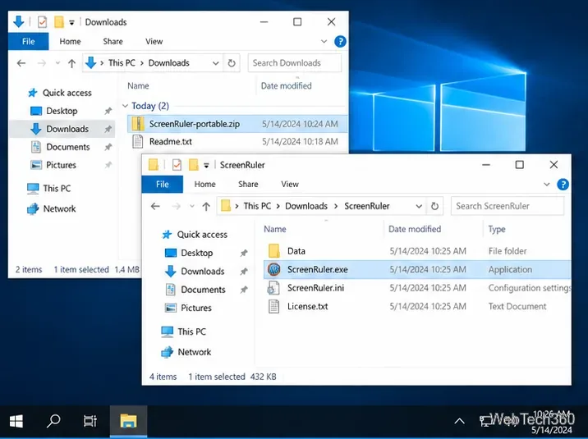Open address bar history dropdown in ScreenRuler window
This screenshot has width=588, height=439.
[x=419, y=206]
